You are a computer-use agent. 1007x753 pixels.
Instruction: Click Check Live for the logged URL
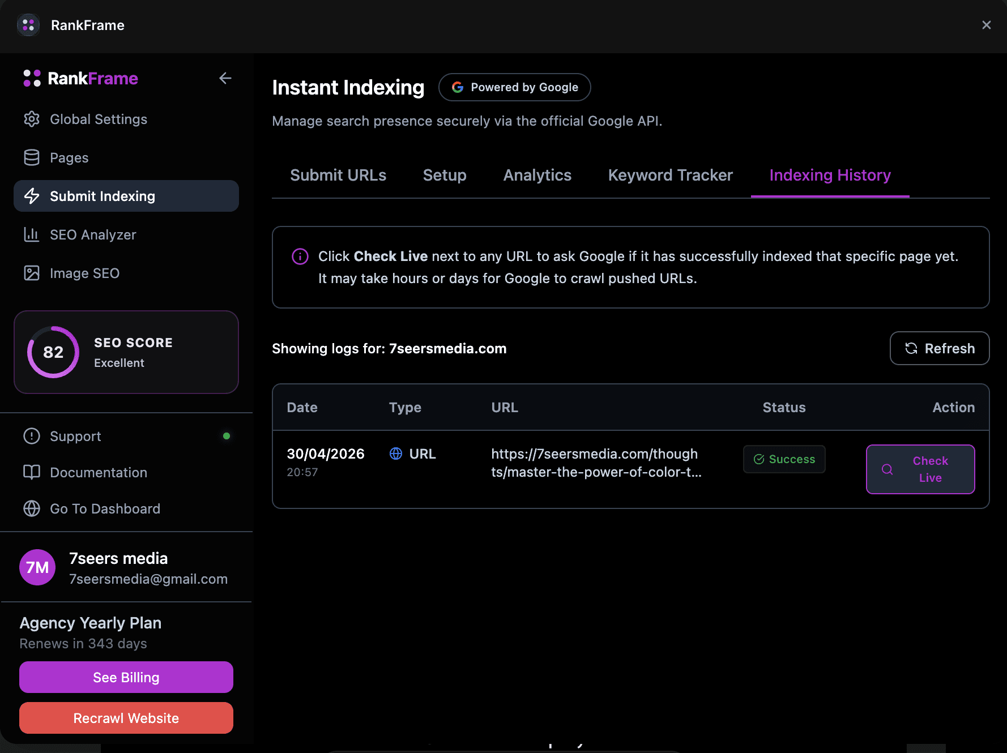click(x=920, y=469)
